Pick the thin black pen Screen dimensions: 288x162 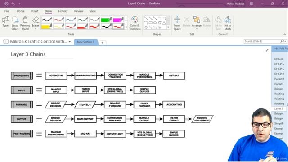click(x=47, y=19)
